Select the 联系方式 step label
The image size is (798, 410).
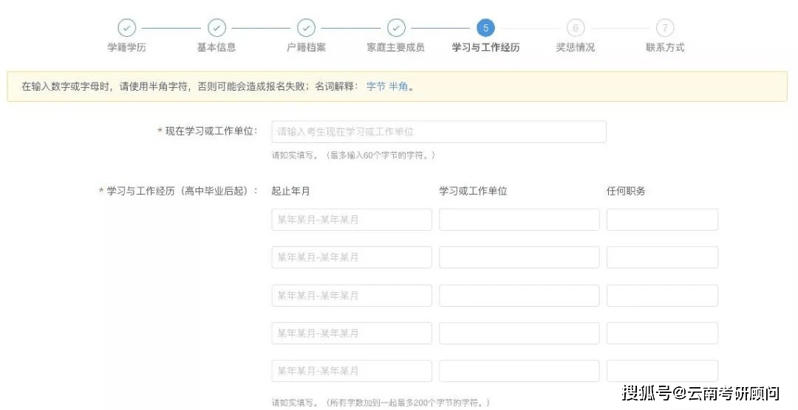pos(665,47)
